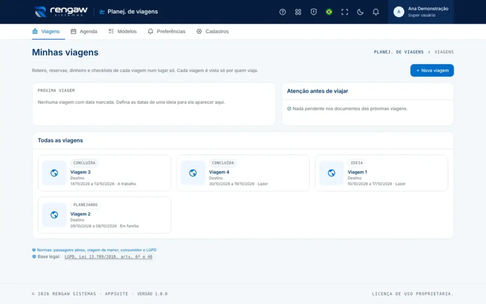Image resolution: width=486 pixels, height=304 pixels.
Task: Open the Preferências tab
Action: (x=167, y=31)
